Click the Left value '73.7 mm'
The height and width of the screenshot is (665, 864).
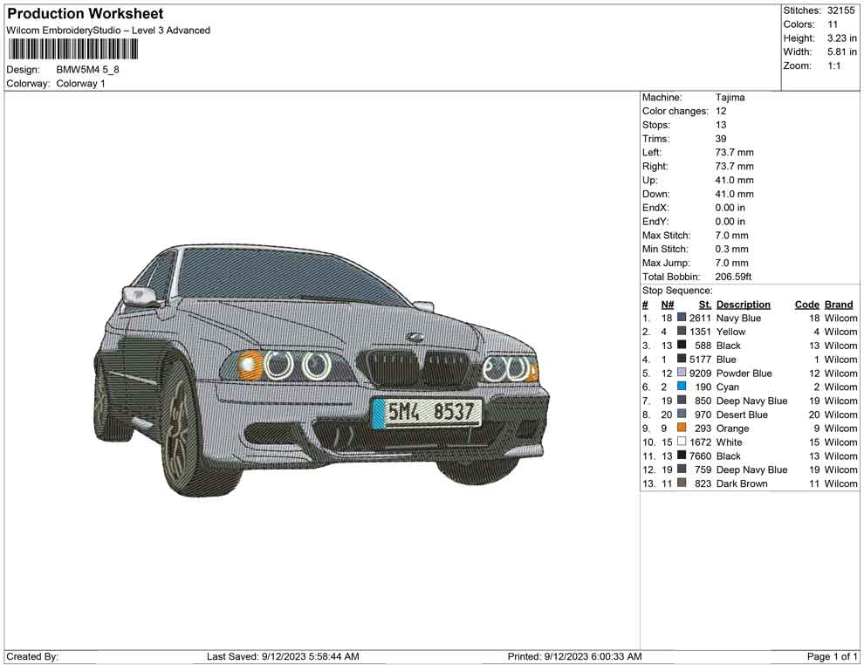(x=735, y=153)
